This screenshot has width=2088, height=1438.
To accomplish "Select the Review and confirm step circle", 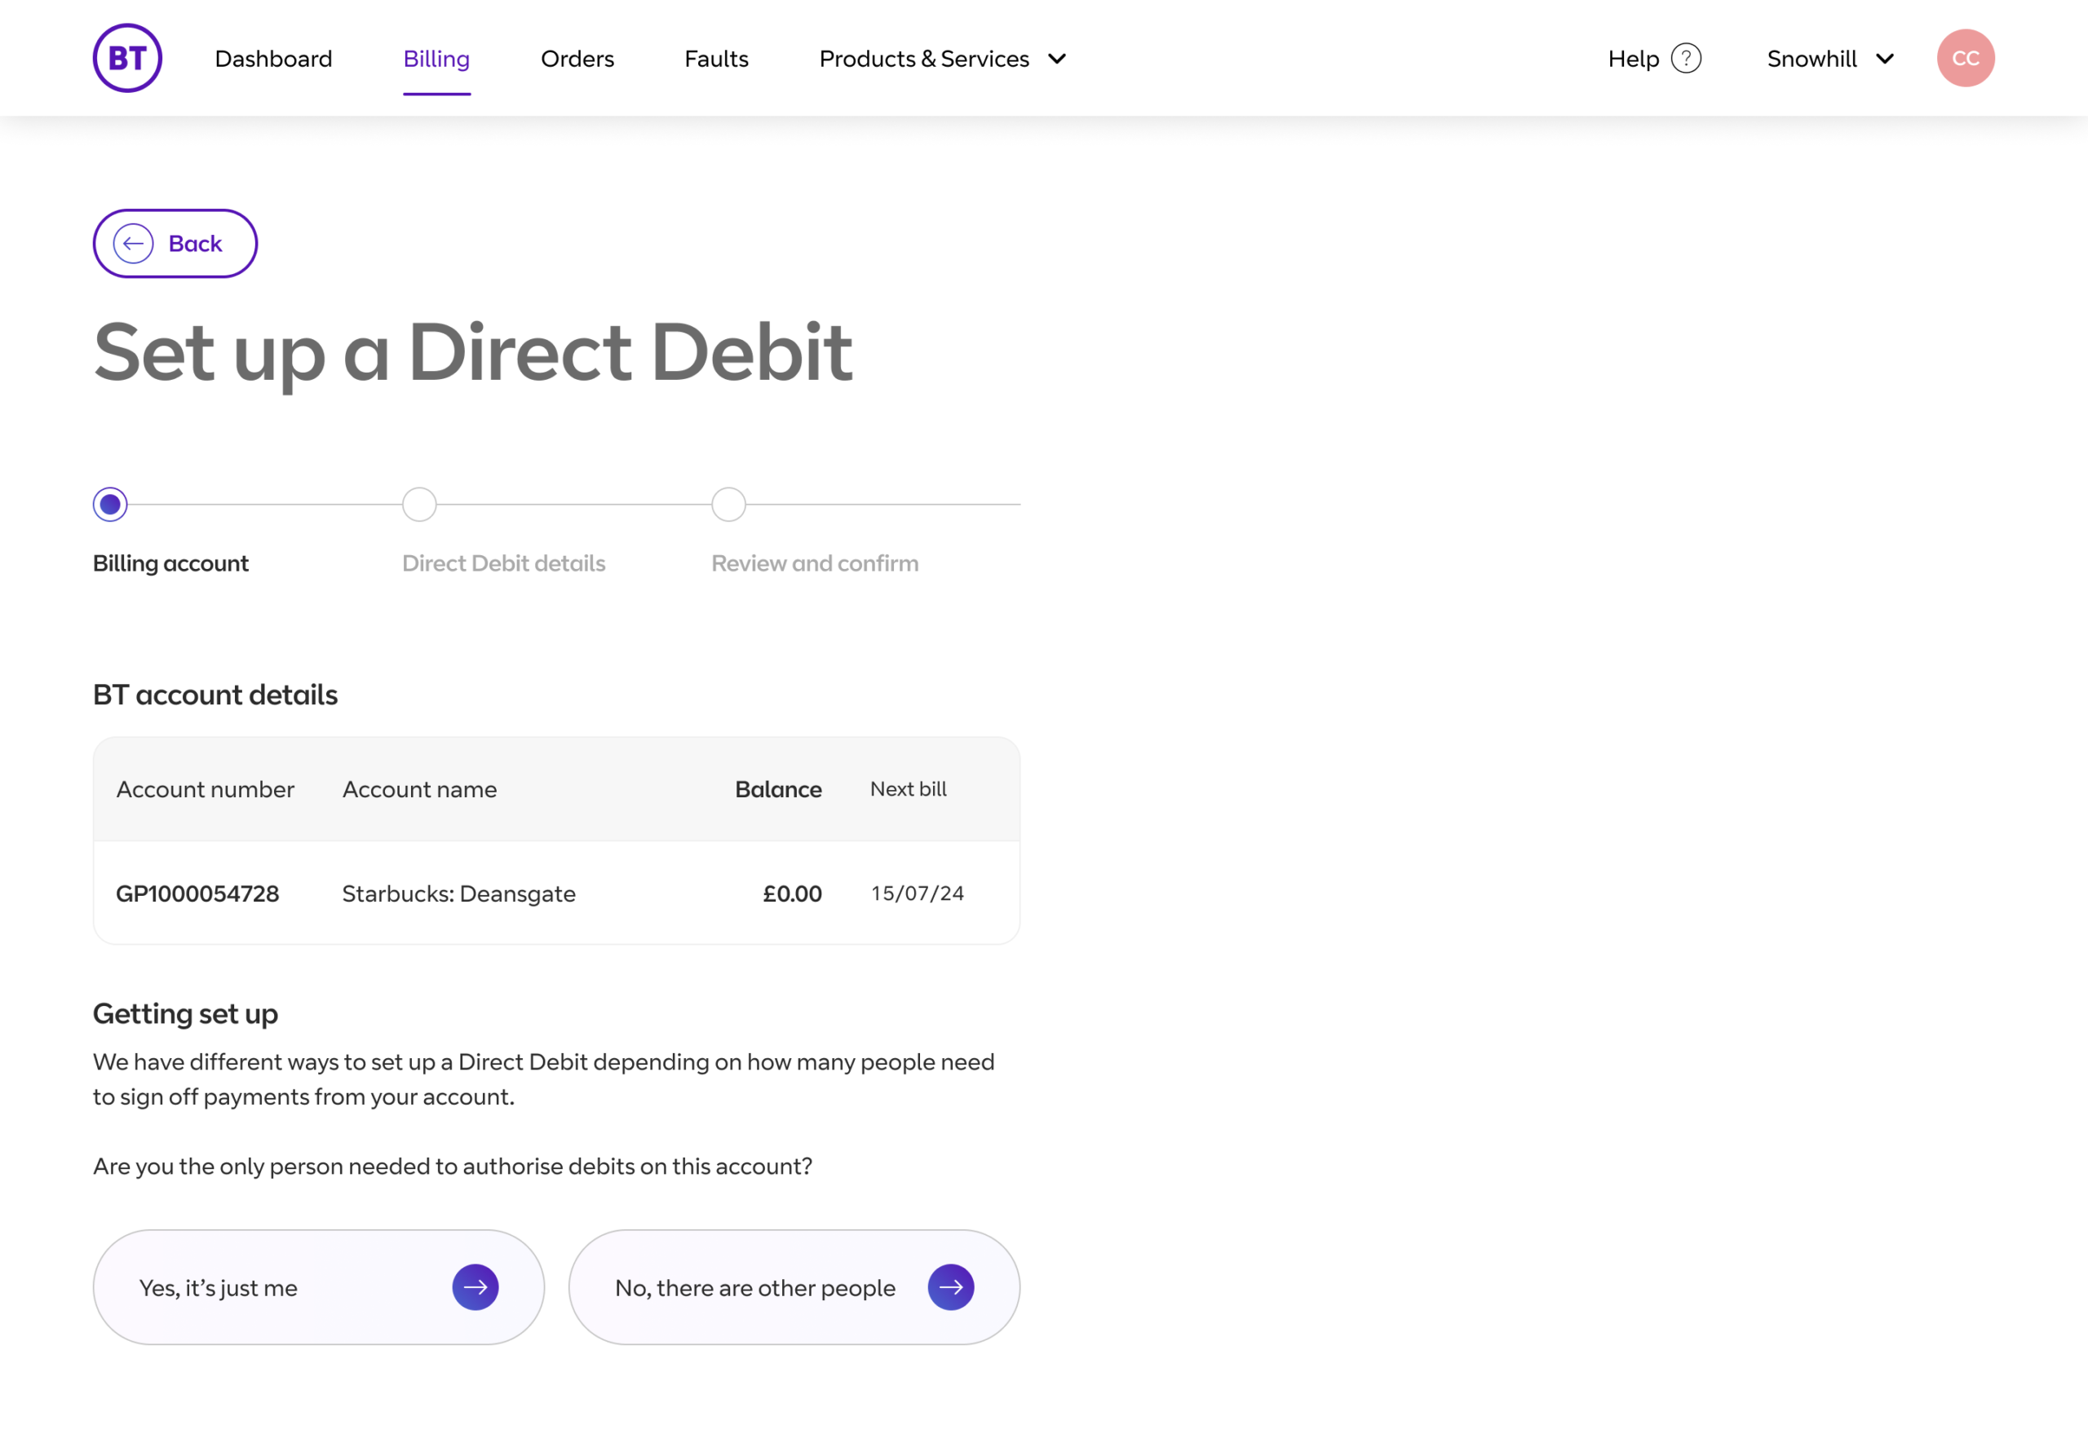I will (x=728, y=505).
